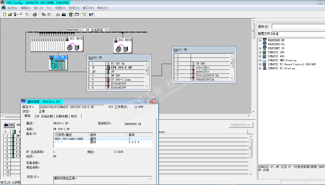This screenshot has height=185, width=325.
Task: Click the info icon of module information dialog
Action: 24,101
